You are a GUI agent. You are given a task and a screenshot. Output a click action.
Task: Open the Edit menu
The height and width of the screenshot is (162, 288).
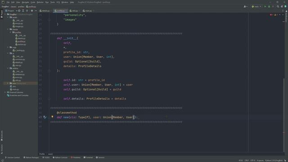13,2
